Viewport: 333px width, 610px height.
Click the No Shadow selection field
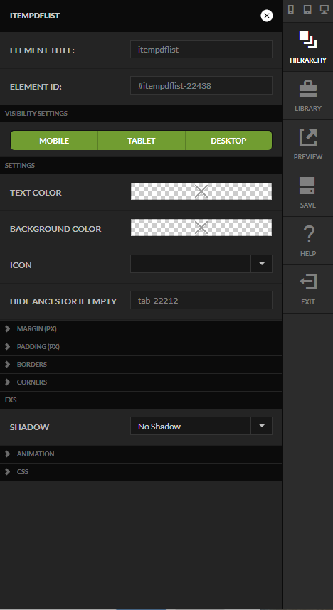point(191,426)
